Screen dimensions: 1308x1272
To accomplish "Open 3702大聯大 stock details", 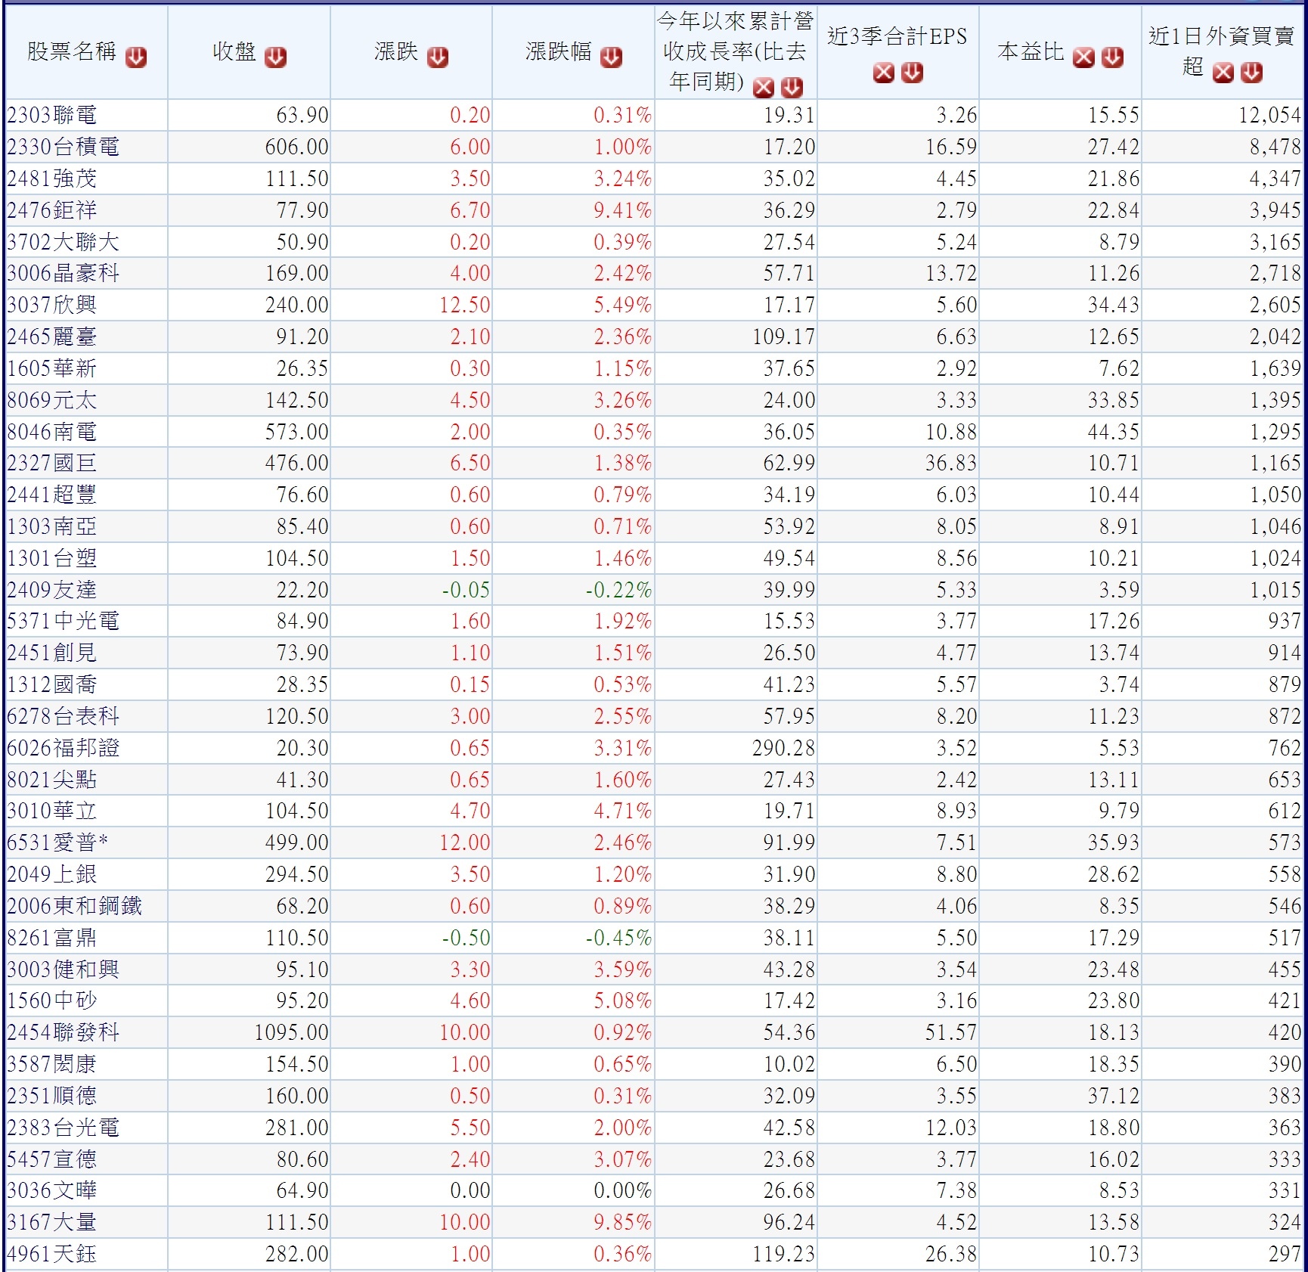I will (x=63, y=242).
